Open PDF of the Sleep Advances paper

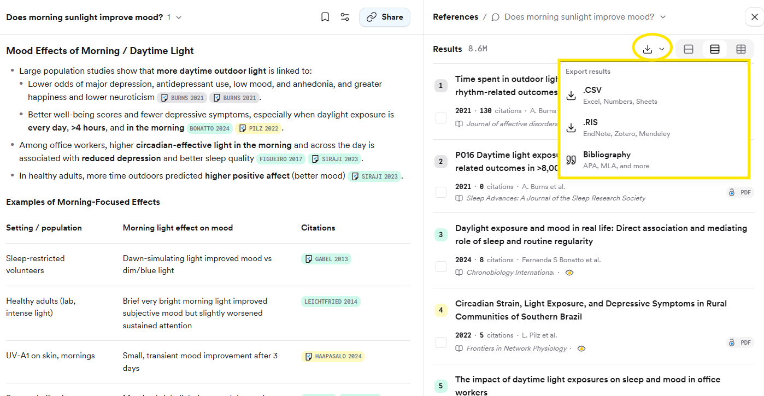[741, 192]
